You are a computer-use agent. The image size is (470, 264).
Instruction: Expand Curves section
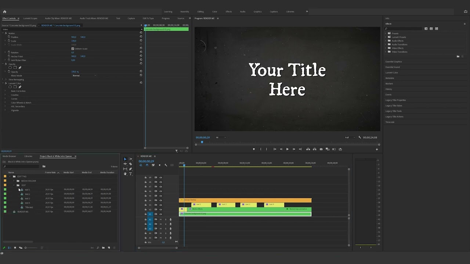click(5, 99)
